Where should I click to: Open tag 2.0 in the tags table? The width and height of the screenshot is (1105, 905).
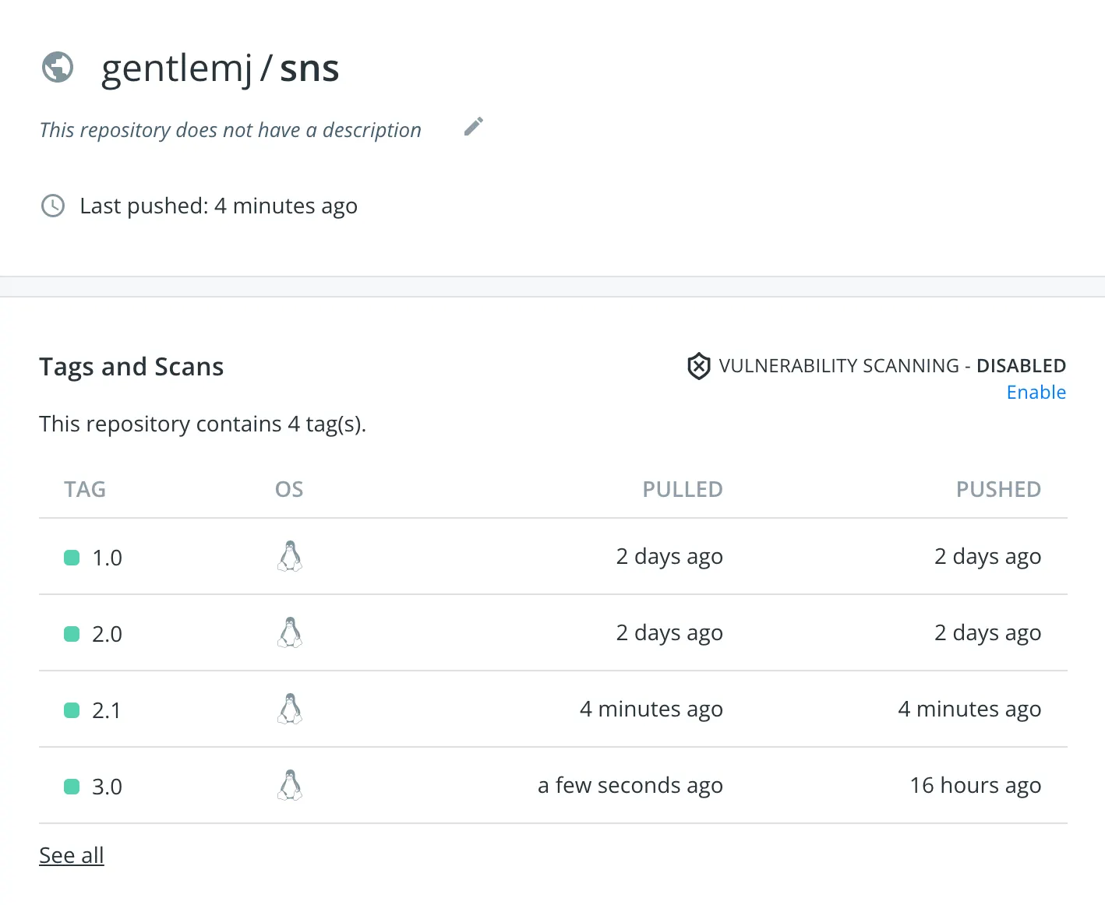107,634
